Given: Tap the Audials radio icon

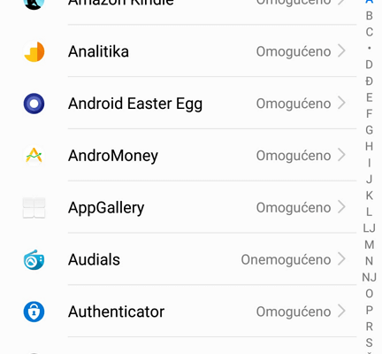Looking at the screenshot, I should 34,259.
